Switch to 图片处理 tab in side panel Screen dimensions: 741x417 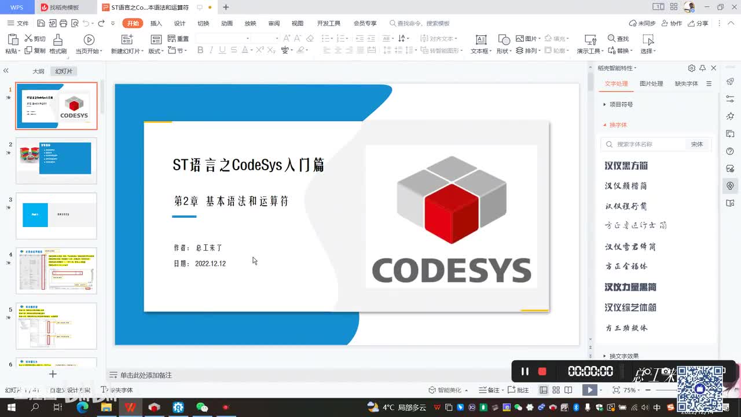coord(651,83)
